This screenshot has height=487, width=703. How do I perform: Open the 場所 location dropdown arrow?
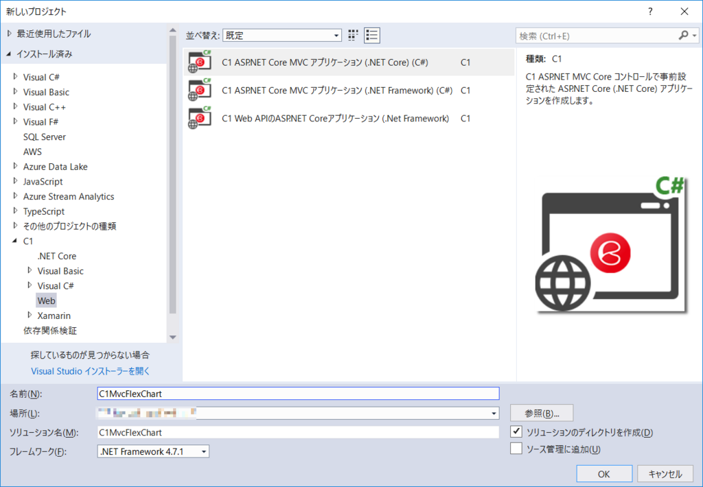click(x=494, y=413)
